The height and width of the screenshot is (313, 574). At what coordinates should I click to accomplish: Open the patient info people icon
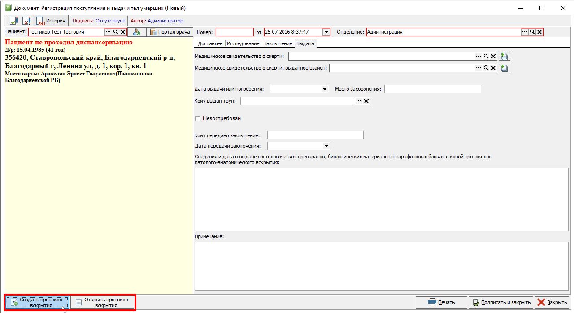(x=137, y=32)
